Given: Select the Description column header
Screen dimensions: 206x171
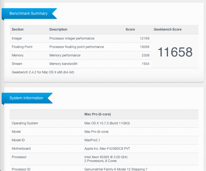Looking at the screenshot, I should [x=58, y=29].
